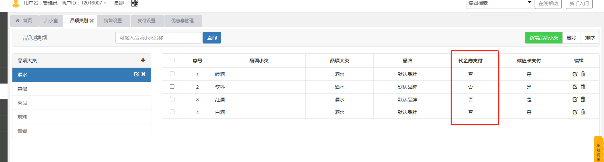The height and width of the screenshot is (162, 604).
Task: Toggle the select-all checkbox in table header
Action: coord(172,60)
